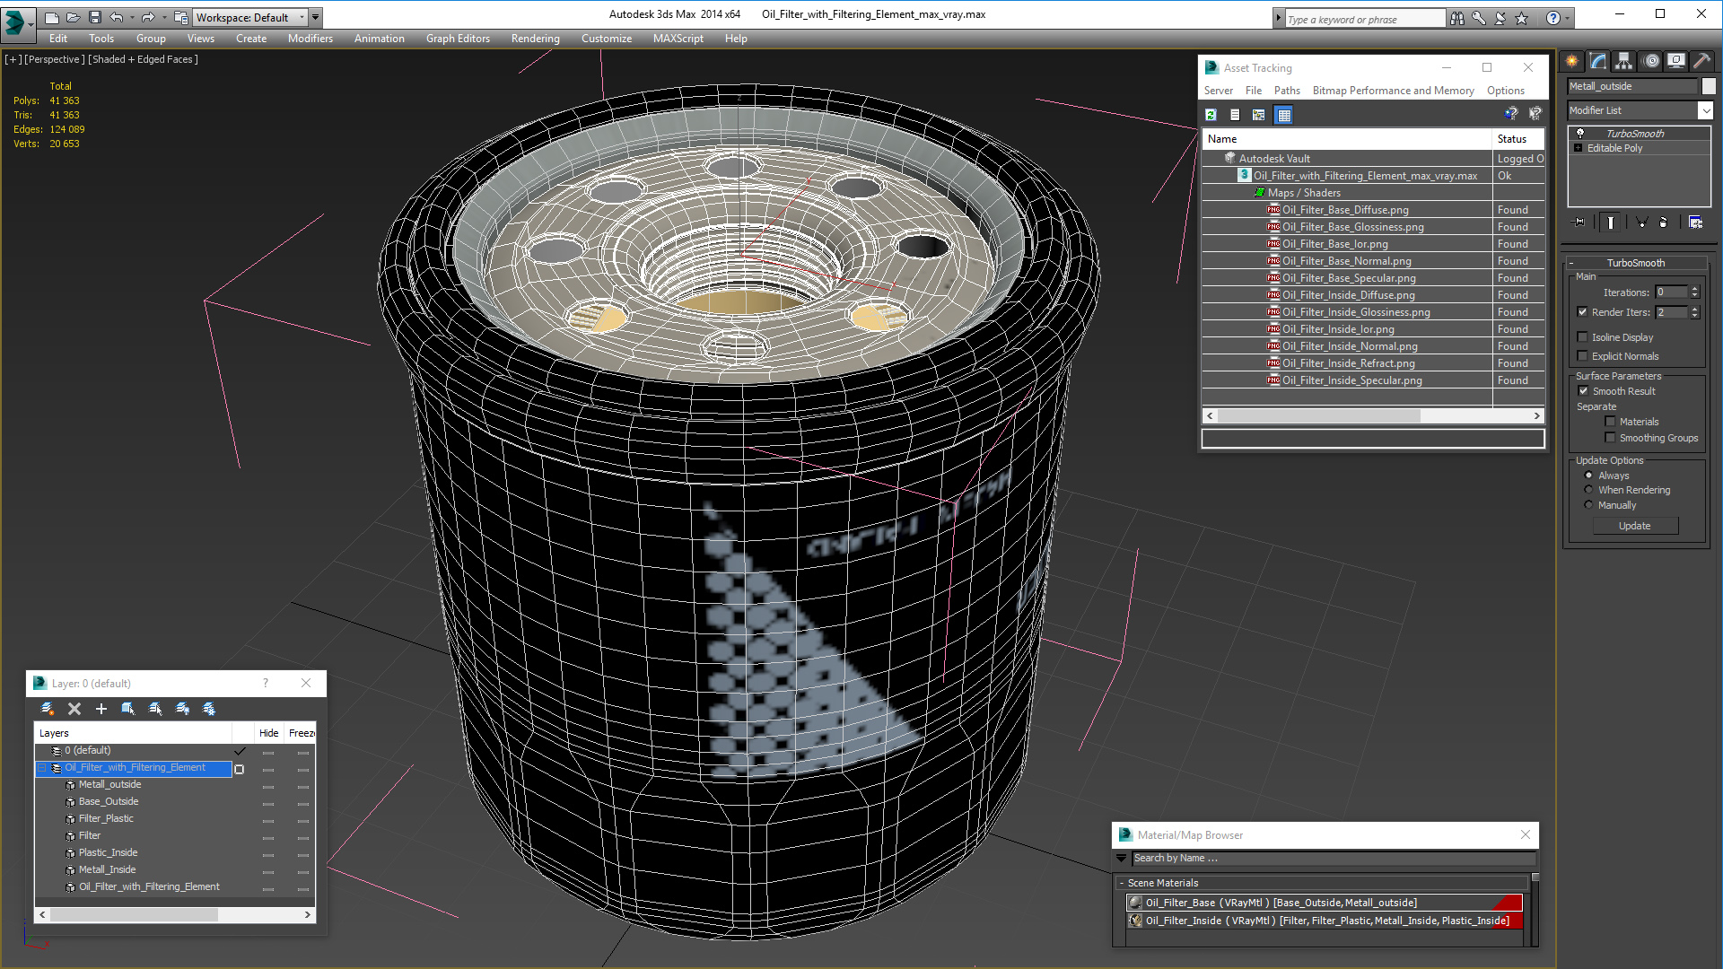
Task: Click Select Highlighted Objects and Layers icon
Action: click(x=128, y=709)
